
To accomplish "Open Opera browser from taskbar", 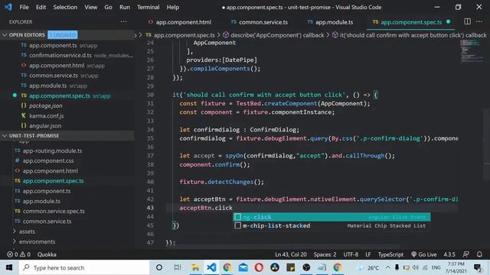I will (x=259, y=267).
